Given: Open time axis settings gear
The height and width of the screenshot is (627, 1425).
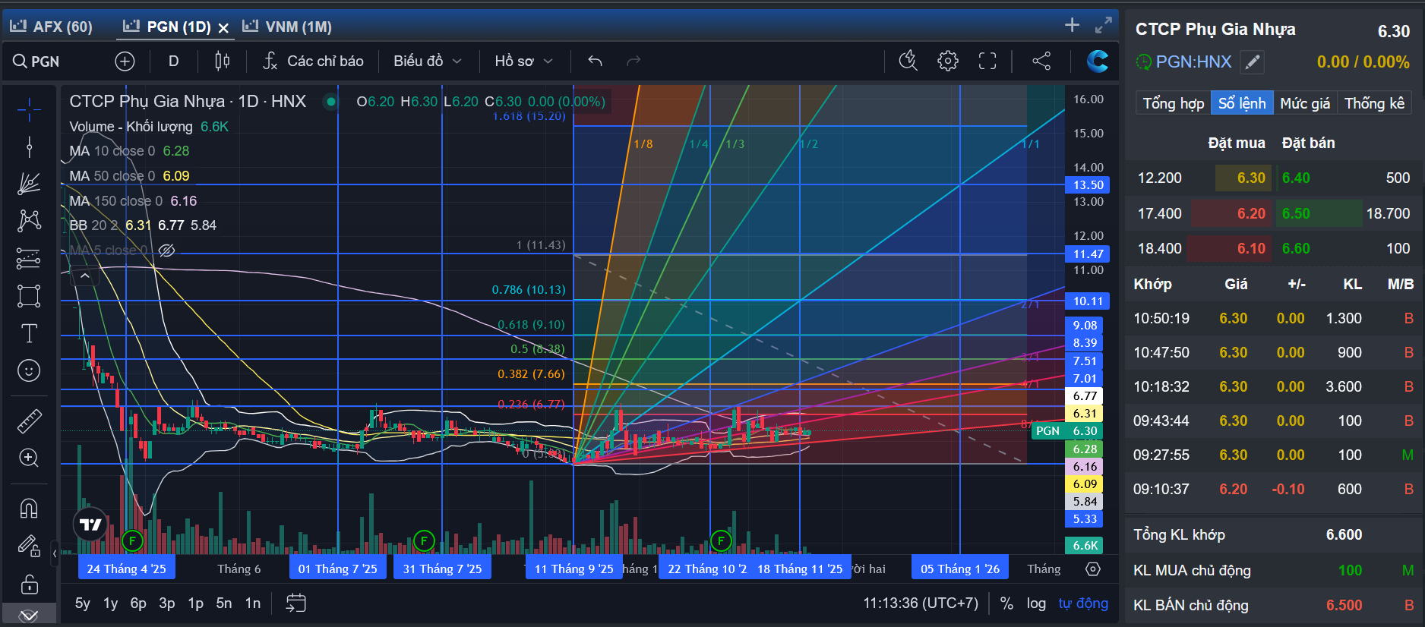Looking at the screenshot, I should [1093, 569].
